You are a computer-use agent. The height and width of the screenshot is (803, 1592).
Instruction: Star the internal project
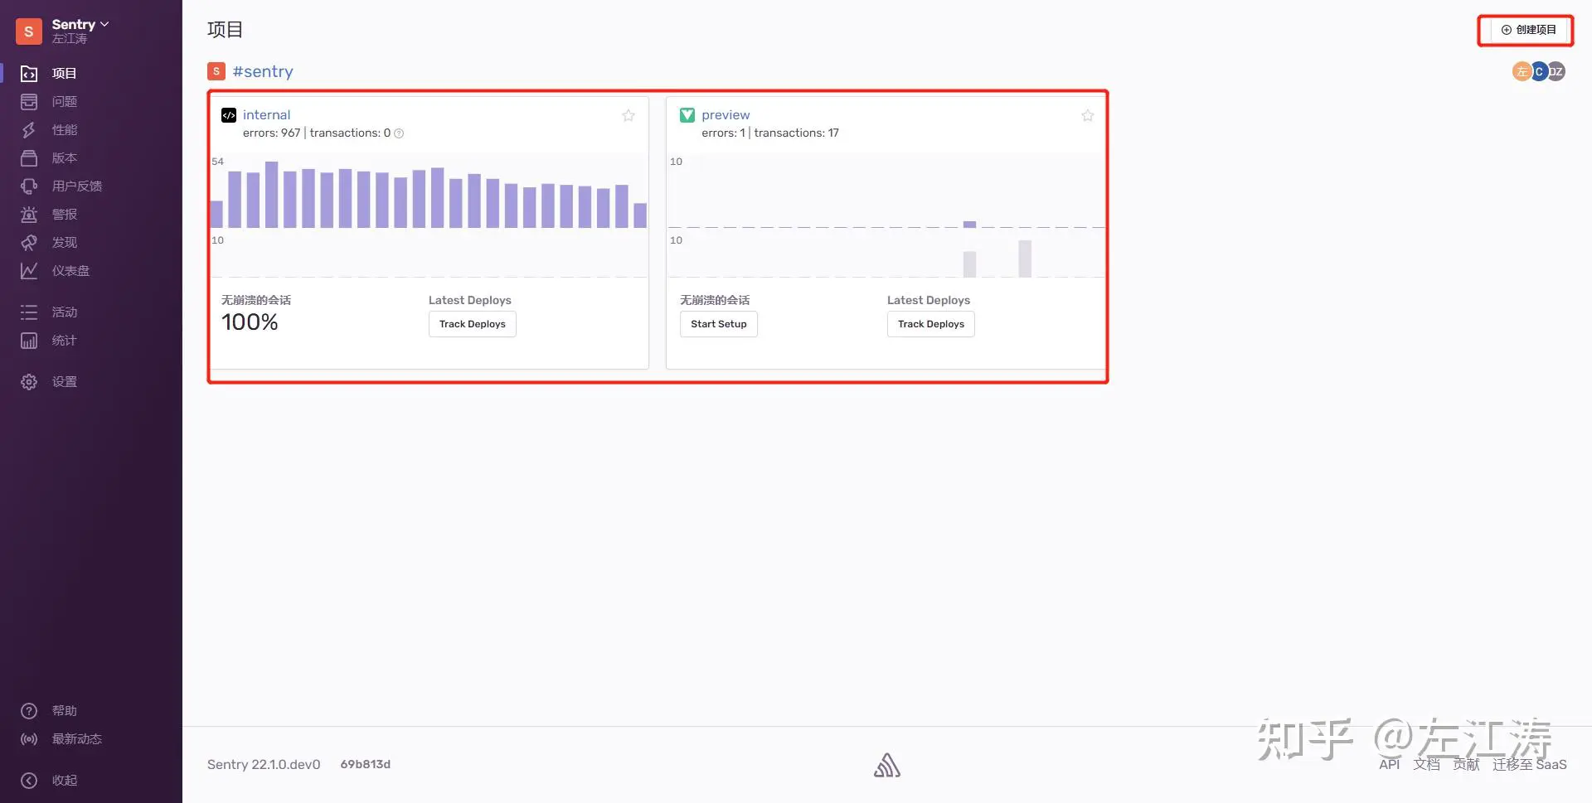(x=629, y=116)
